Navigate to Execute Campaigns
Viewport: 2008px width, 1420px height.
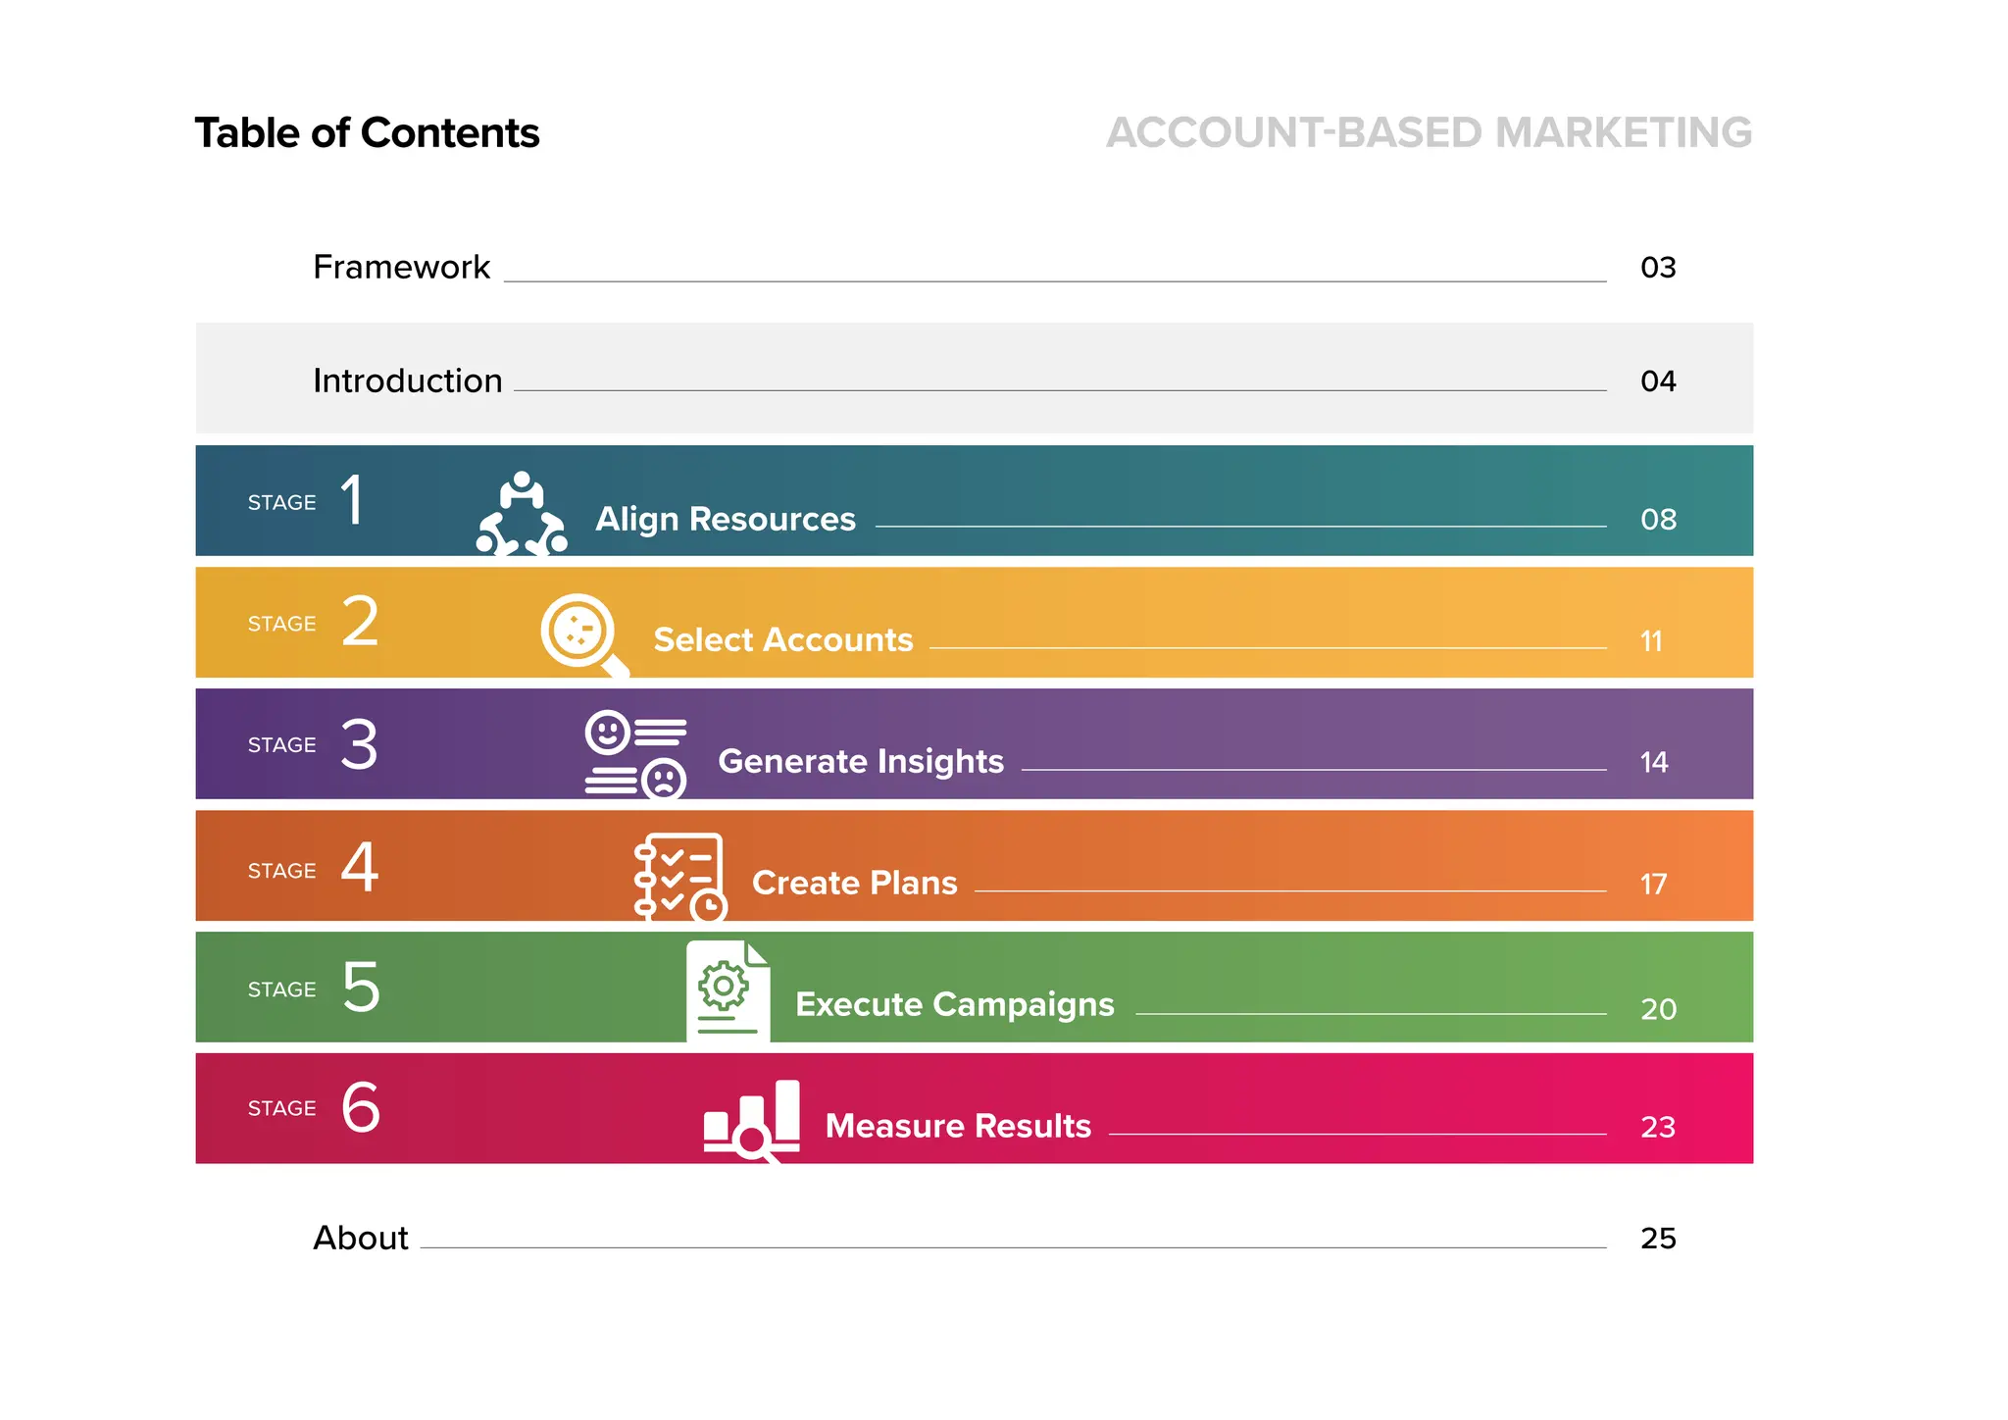954,1004
